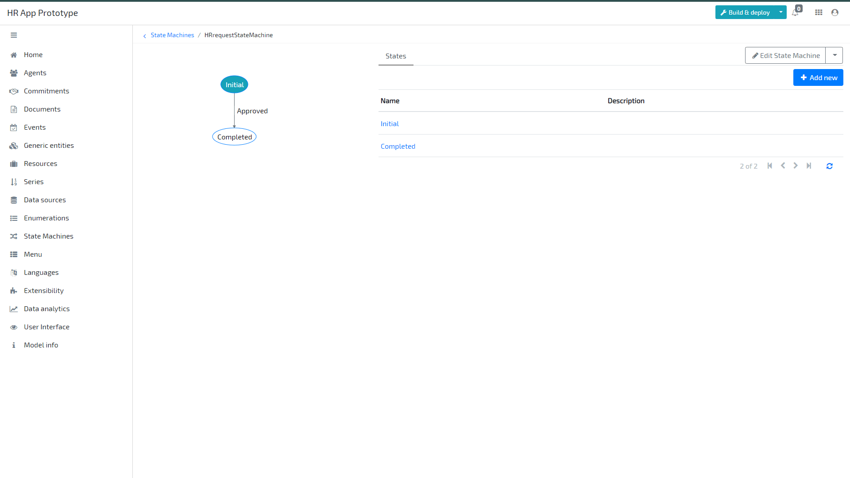Click the Series sort-numeric icon
Screen dimensions: 850x478
[14, 182]
